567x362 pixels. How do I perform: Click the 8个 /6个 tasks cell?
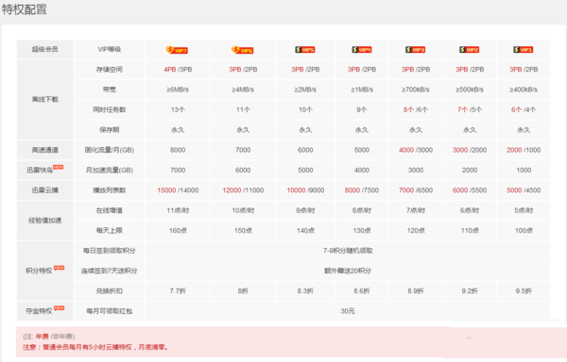coord(416,109)
